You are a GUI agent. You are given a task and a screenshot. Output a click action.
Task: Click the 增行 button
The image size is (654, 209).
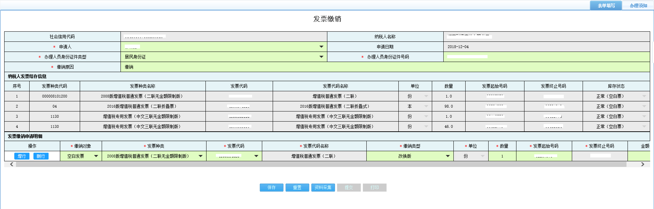[x=22, y=156]
